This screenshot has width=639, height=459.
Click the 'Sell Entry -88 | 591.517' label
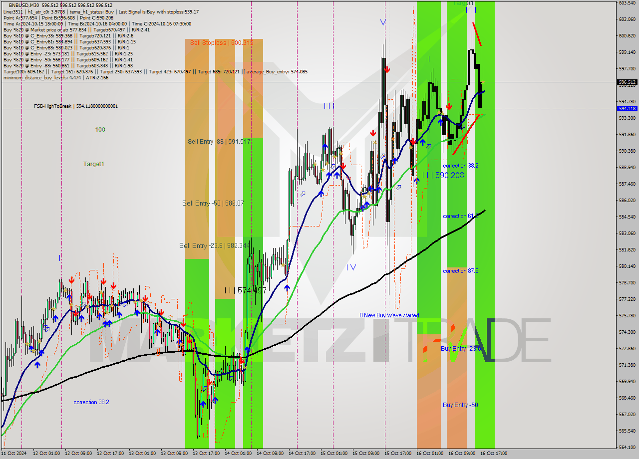(x=219, y=142)
